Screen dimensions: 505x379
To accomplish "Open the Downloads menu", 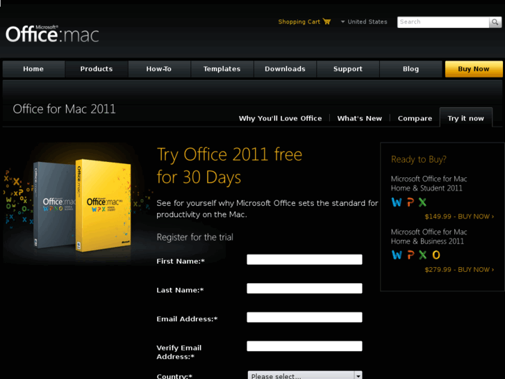I will coord(285,69).
